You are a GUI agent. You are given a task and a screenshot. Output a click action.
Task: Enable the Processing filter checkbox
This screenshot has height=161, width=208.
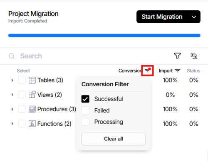click(85, 122)
